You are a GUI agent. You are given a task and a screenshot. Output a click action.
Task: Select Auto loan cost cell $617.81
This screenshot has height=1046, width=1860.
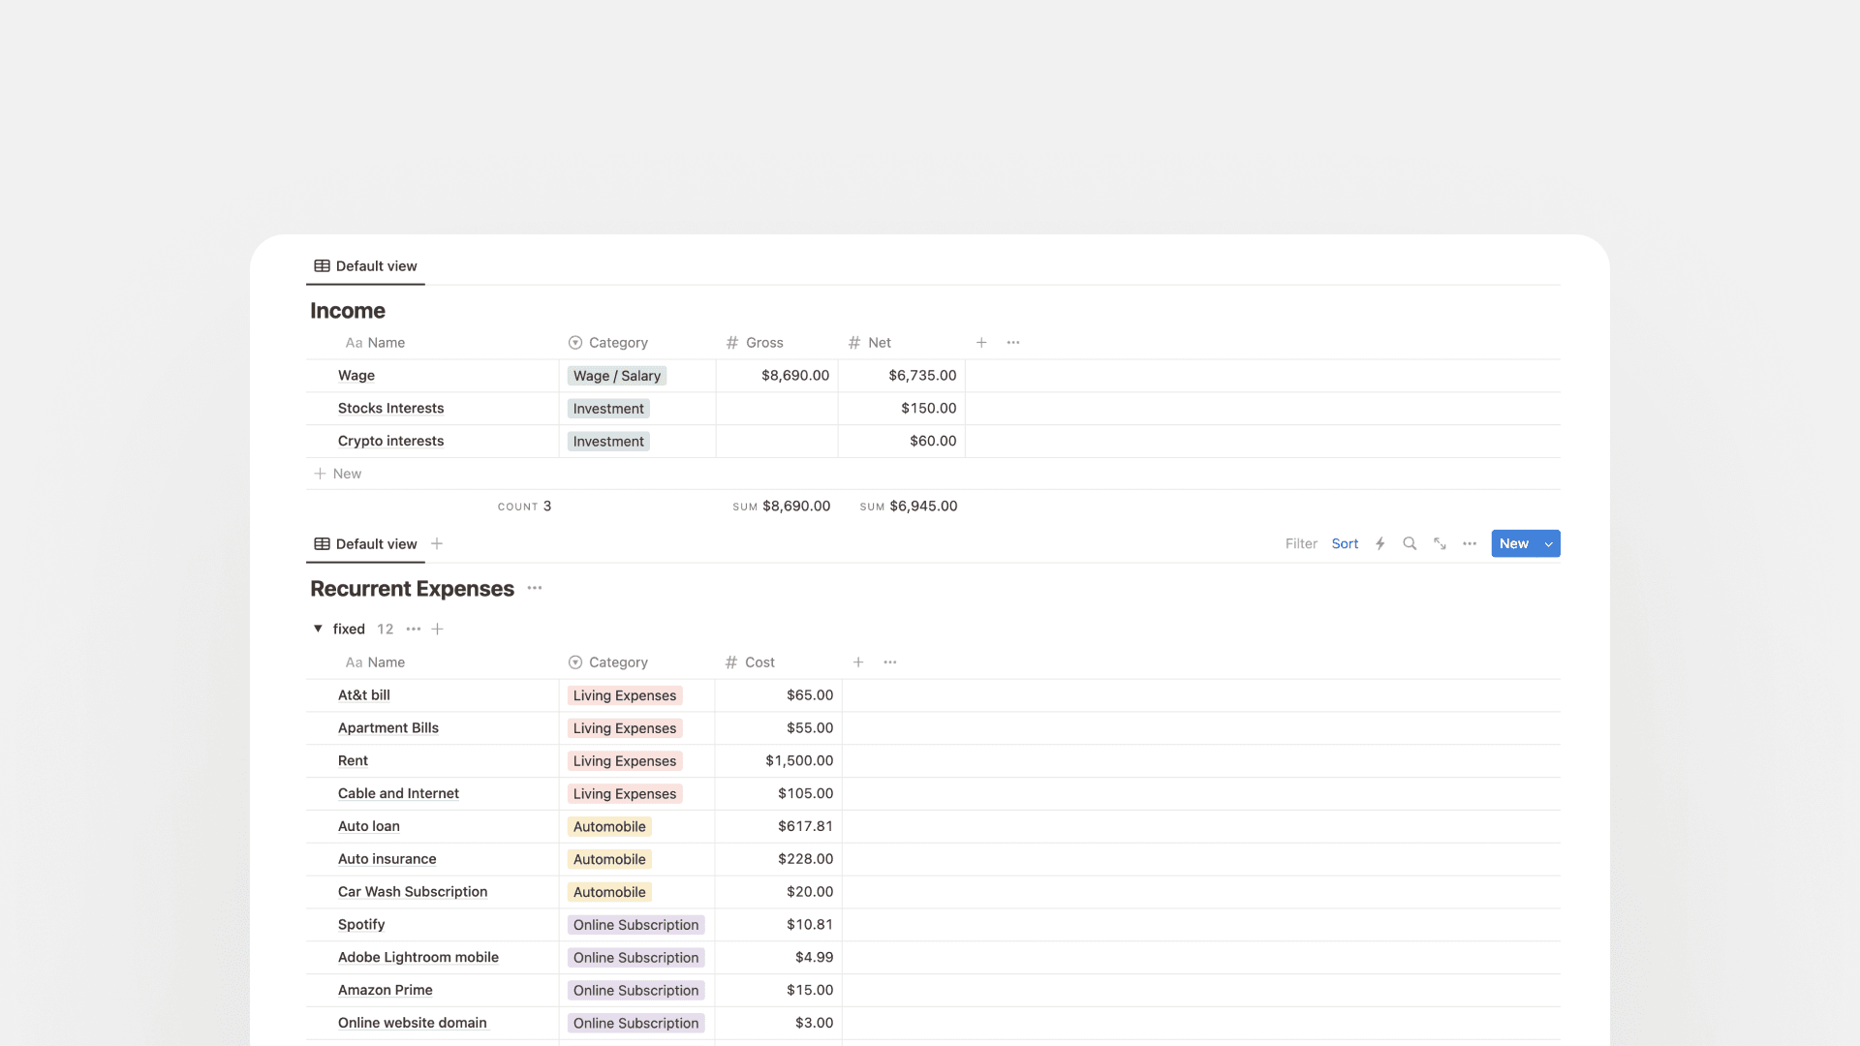pos(779,827)
